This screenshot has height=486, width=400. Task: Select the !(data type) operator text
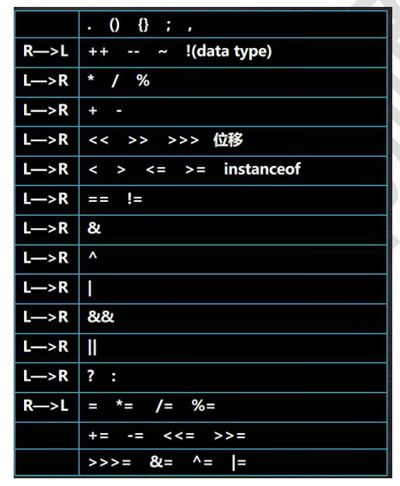pyautogui.click(x=229, y=51)
